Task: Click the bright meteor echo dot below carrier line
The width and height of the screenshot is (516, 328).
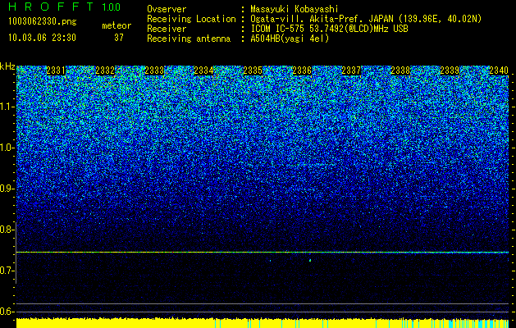Action: click(x=310, y=260)
